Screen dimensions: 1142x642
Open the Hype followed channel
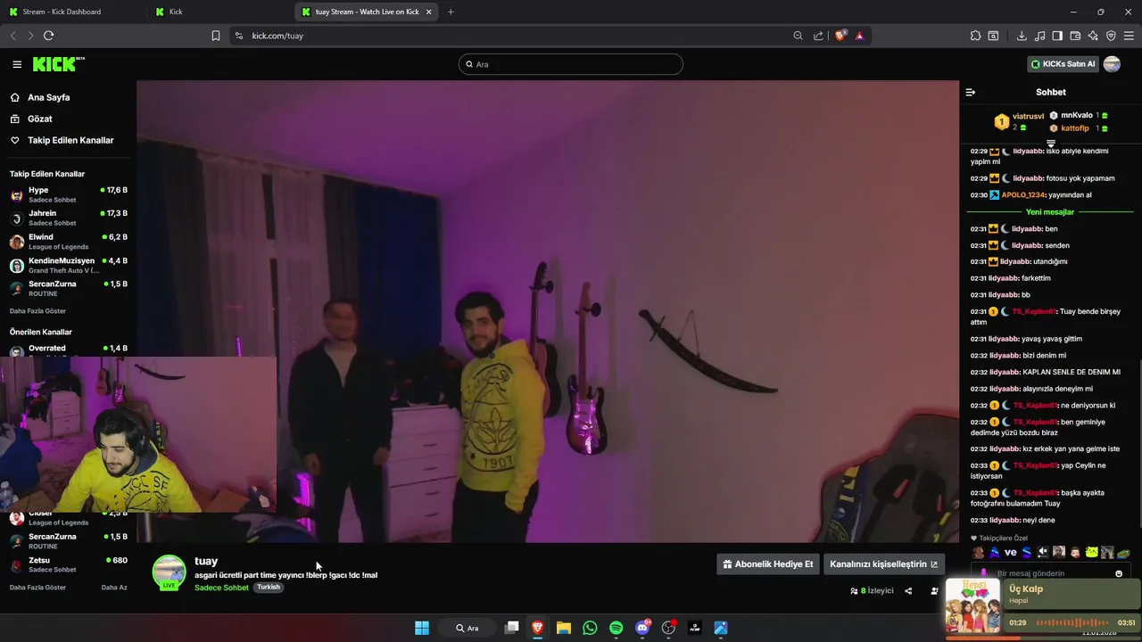point(69,194)
